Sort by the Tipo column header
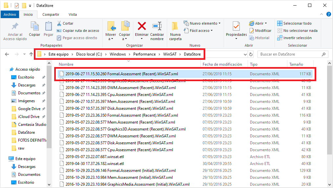Screen dimensions: 333x188 pos(254,64)
